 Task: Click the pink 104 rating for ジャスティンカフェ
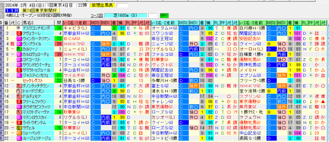122,75
